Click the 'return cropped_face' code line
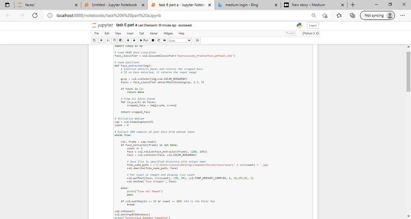Image resolution: width=411 pixels, height=219 pixels. pos(135,112)
